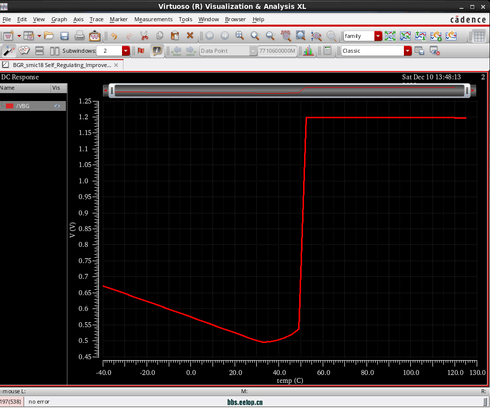This screenshot has height=408, width=490.
Task: Split all strips icon
Action: 390,36
